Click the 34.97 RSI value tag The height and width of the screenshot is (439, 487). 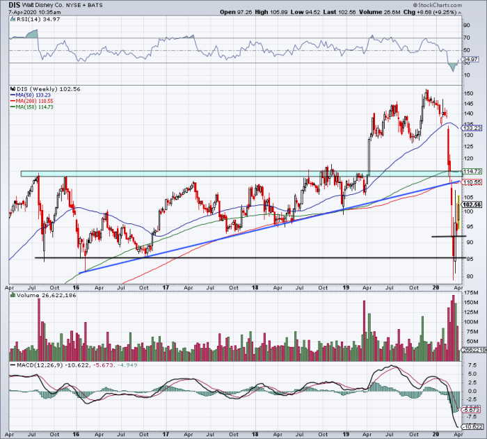coord(470,59)
